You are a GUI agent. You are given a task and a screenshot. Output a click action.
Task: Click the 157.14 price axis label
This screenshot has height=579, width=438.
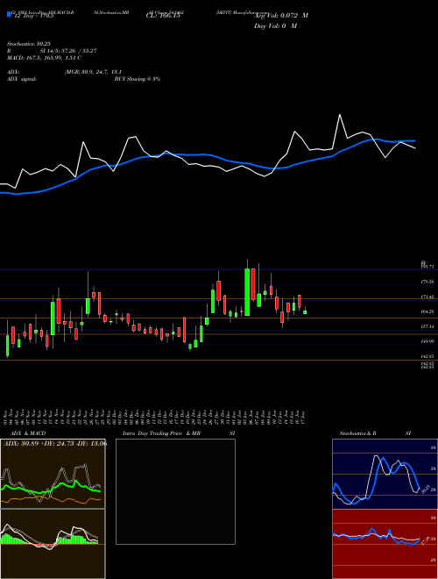(x=427, y=327)
